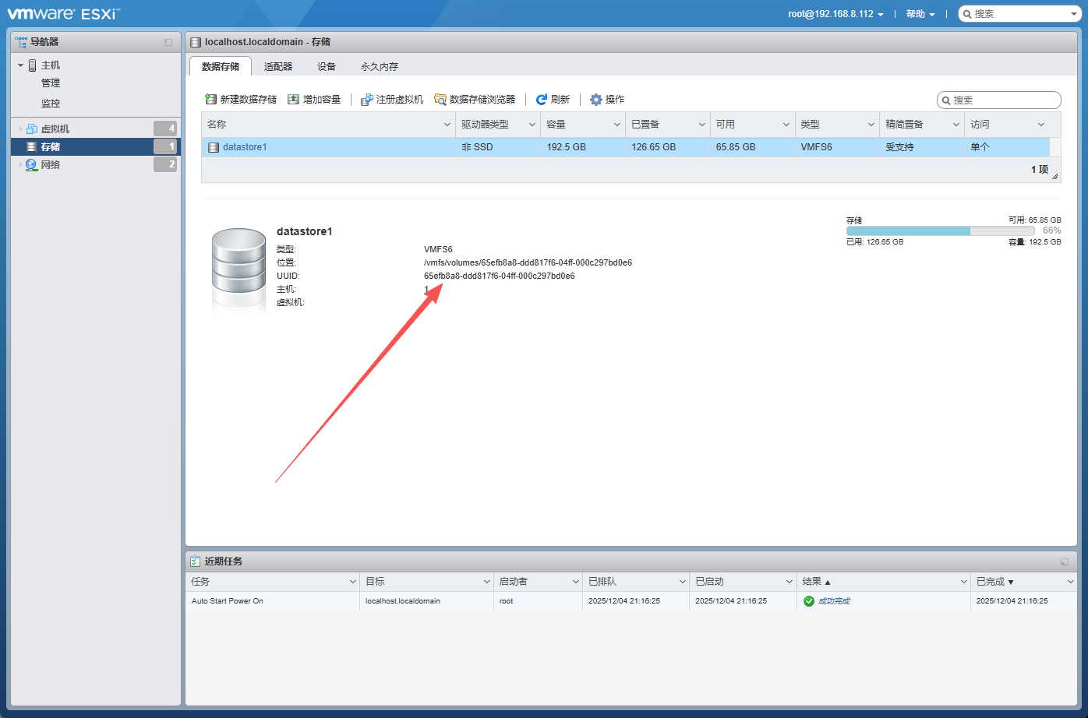Open the task column header dropdown
The height and width of the screenshot is (718, 1088).
tap(353, 582)
